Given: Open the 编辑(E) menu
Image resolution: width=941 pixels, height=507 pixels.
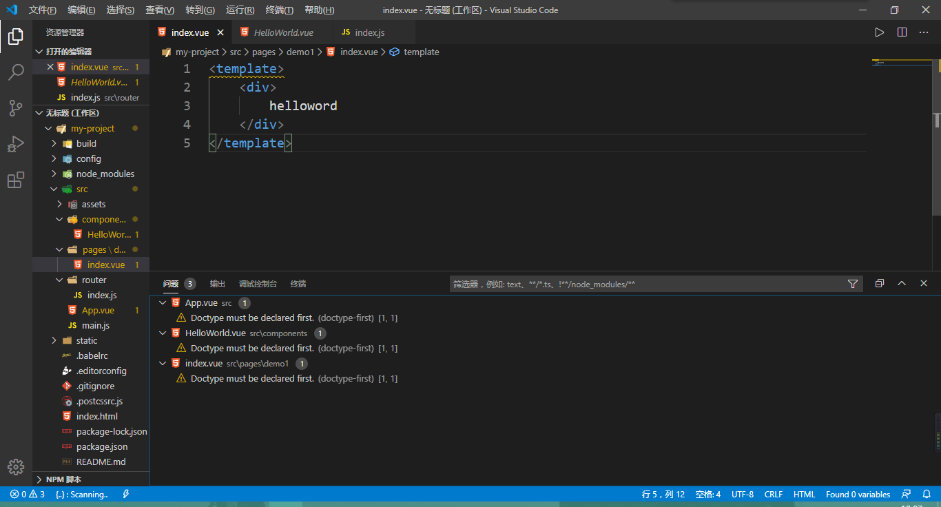Looking at the screenshot, I should 81,10.
